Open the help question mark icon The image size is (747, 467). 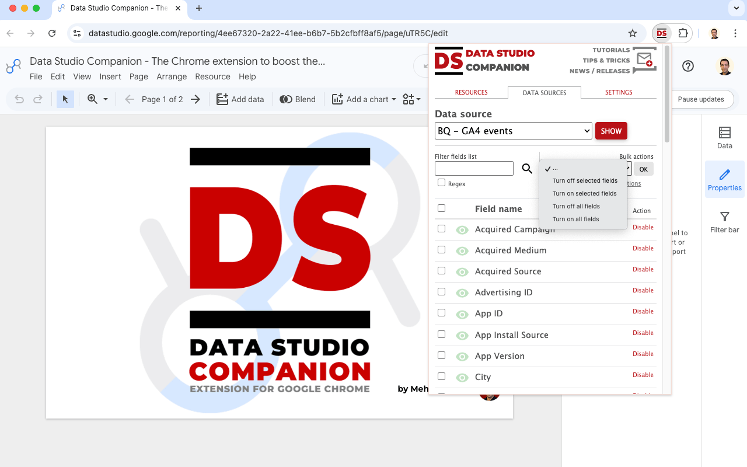688,66
